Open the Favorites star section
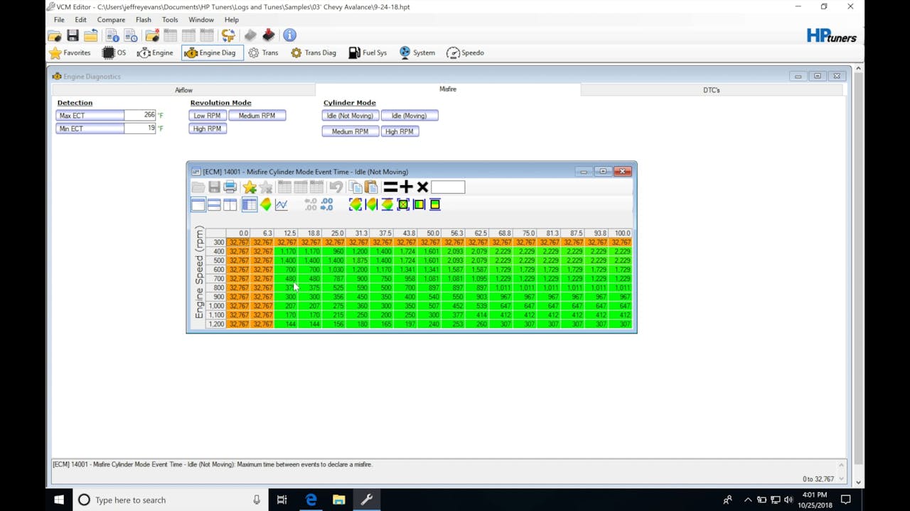This screenshot has height=511, width=910. [70, 53]
